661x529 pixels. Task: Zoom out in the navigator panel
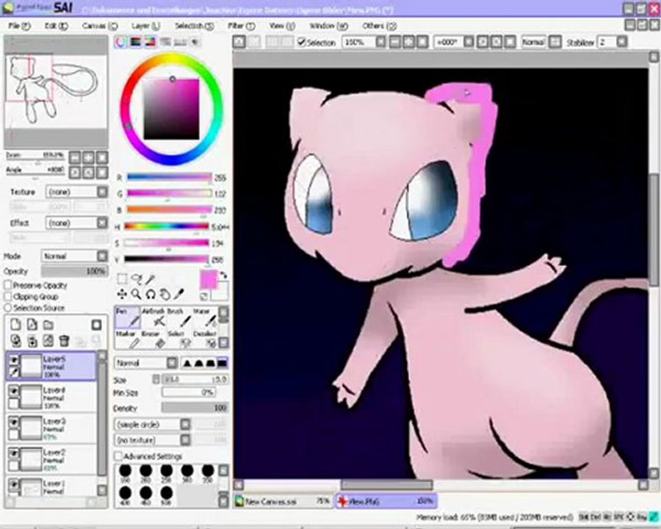[x=75, y=158]
